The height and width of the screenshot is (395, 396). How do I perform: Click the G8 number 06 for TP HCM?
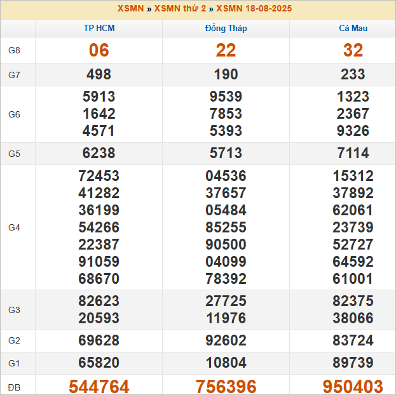[x=99, y=51]
